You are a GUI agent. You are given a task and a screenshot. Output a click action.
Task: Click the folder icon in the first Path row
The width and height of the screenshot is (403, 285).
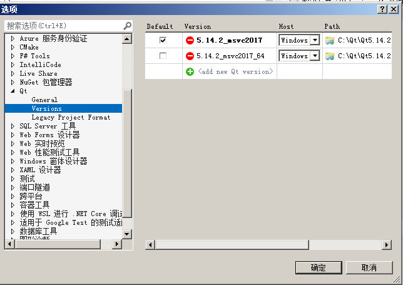tap(330, 40)
